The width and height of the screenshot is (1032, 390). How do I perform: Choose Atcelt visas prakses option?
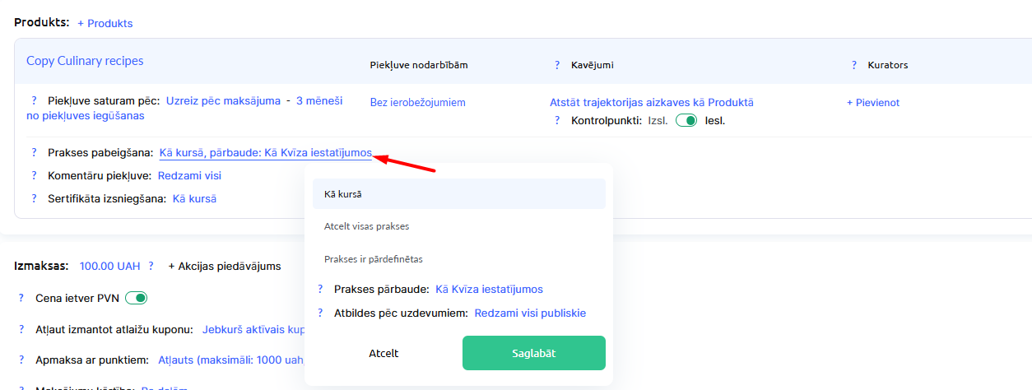click(458, 226)
